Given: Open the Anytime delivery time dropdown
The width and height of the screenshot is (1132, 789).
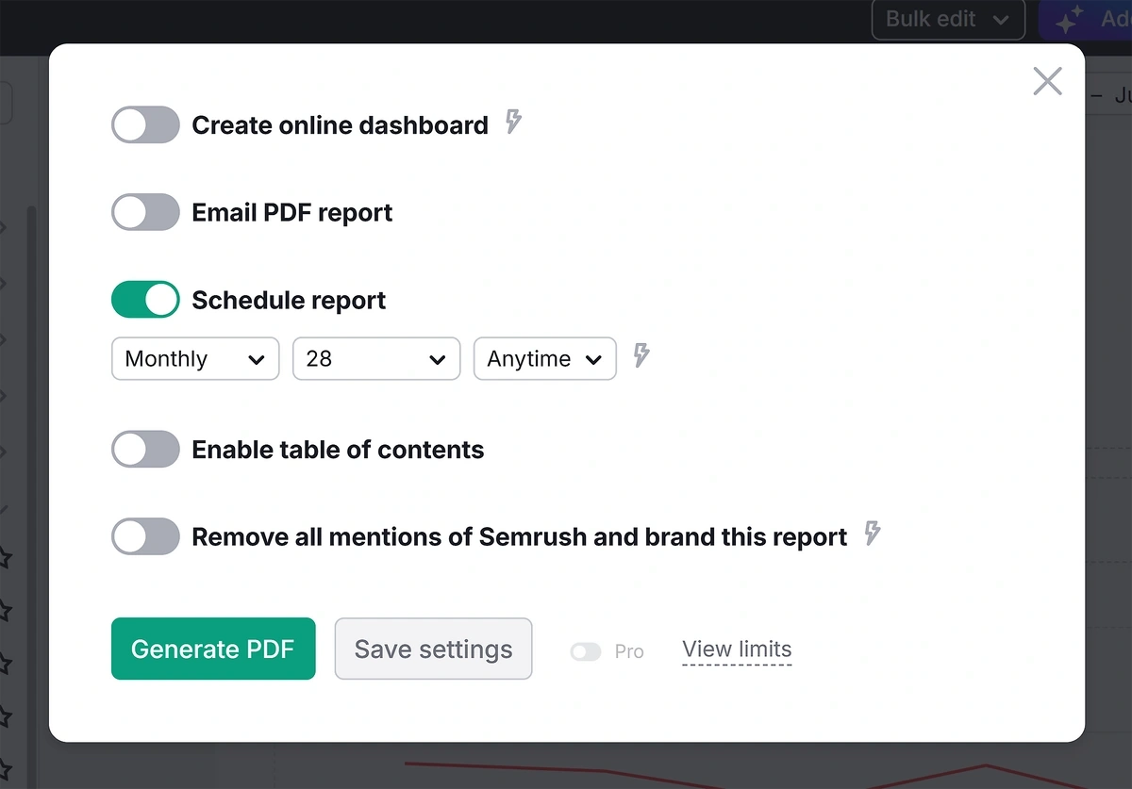Looking at the screenshot, I should pos(544,358).
